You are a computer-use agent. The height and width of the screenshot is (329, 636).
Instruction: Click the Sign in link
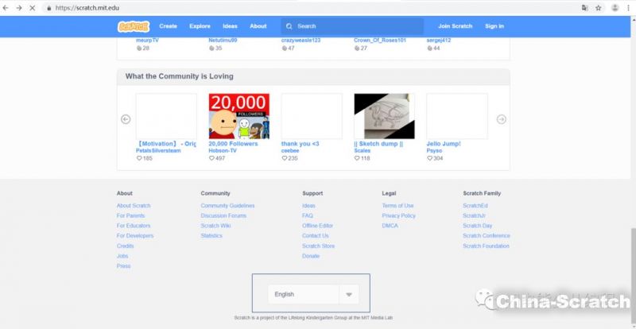point(494,26)
